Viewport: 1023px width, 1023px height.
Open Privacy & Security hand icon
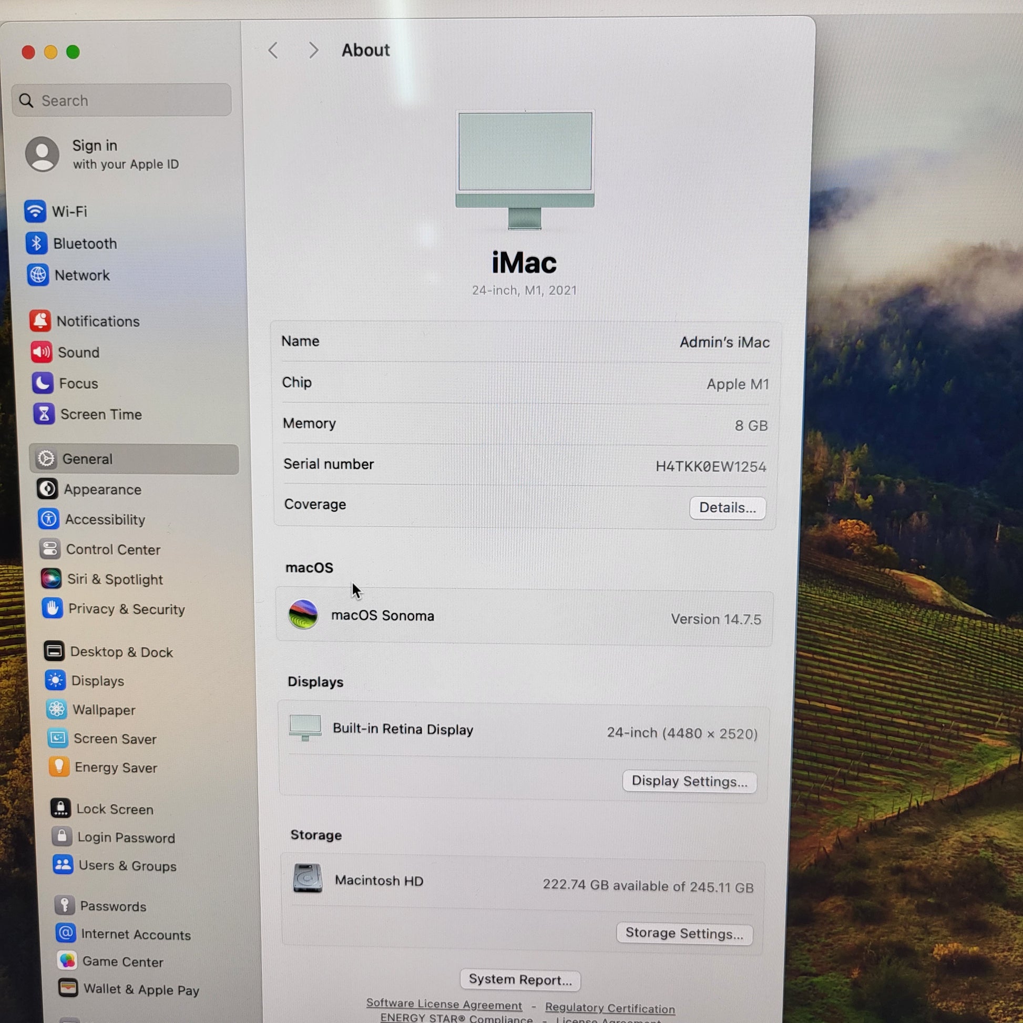53,608
